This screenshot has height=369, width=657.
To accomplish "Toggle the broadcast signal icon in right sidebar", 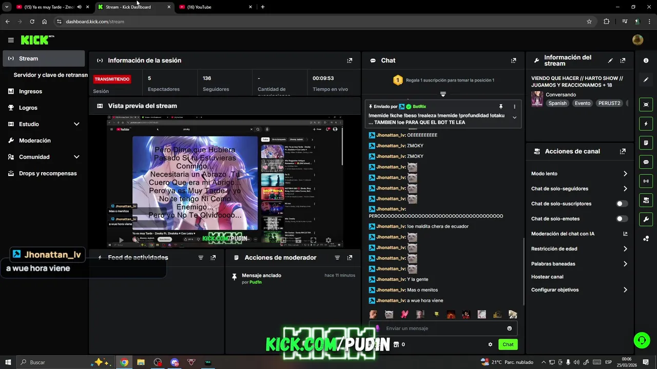I will [x=646, y=181].
